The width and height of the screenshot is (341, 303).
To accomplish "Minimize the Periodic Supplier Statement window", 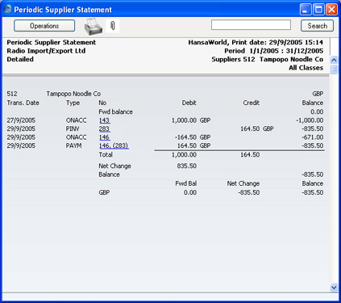I will (306, 10).
